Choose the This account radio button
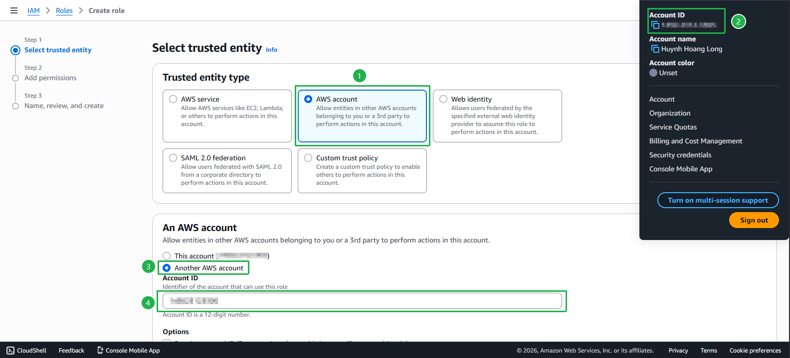The height and width of the screenshot is (358, 790). [x=167, y=256]
